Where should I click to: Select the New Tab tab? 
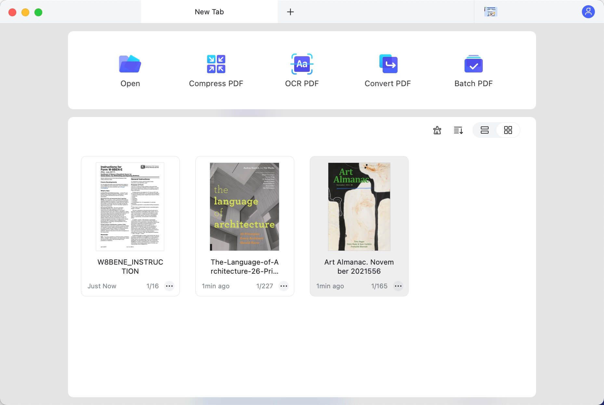pos(209,12)
